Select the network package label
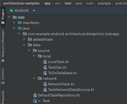The width and height of the screenshot is (127, 104). tap(50, 79)
